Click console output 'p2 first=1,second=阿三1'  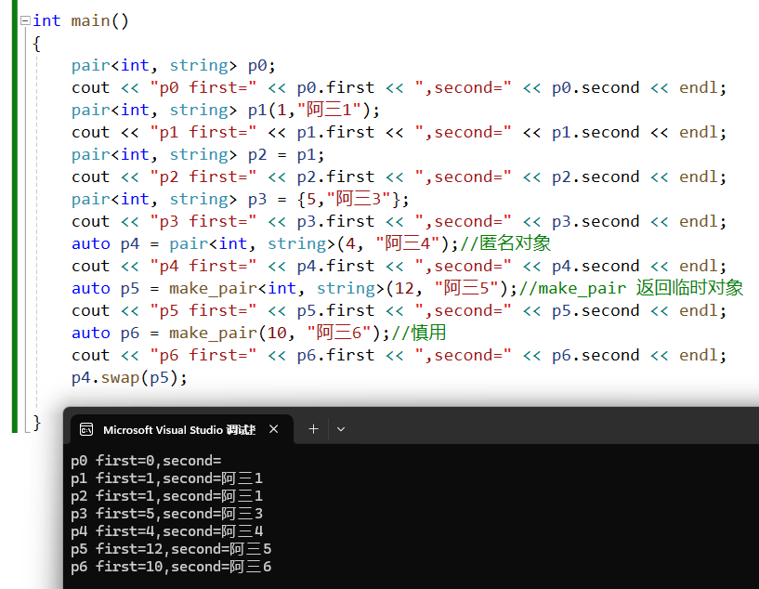point(166,496)
